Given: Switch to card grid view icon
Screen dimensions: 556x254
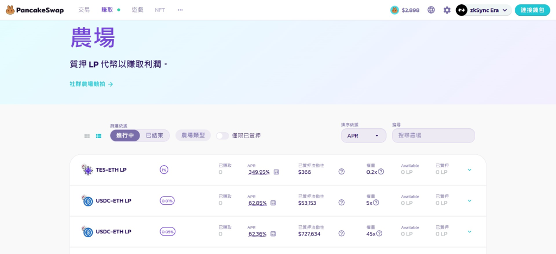Looking at the screenshot, I should (x=87, y=136).
